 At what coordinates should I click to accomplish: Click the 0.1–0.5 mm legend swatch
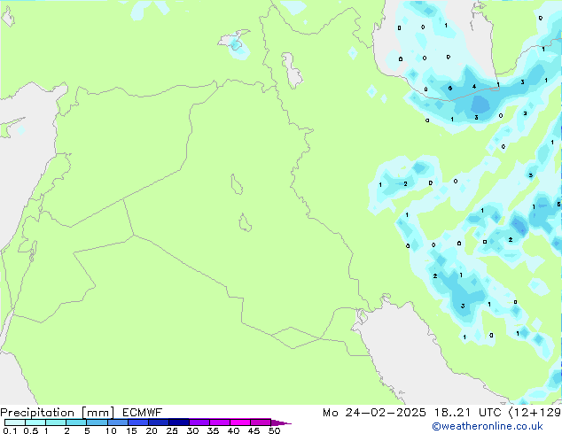tap(15, 422)
